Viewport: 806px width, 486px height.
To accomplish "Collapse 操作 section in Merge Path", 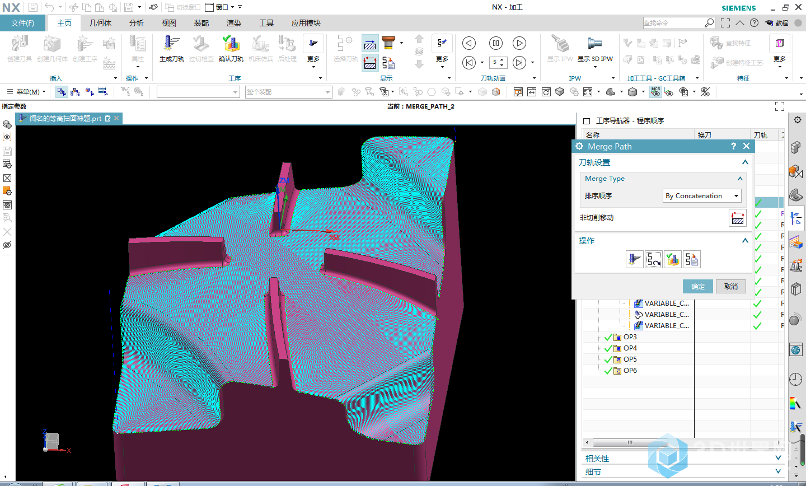I will point(745,241).
